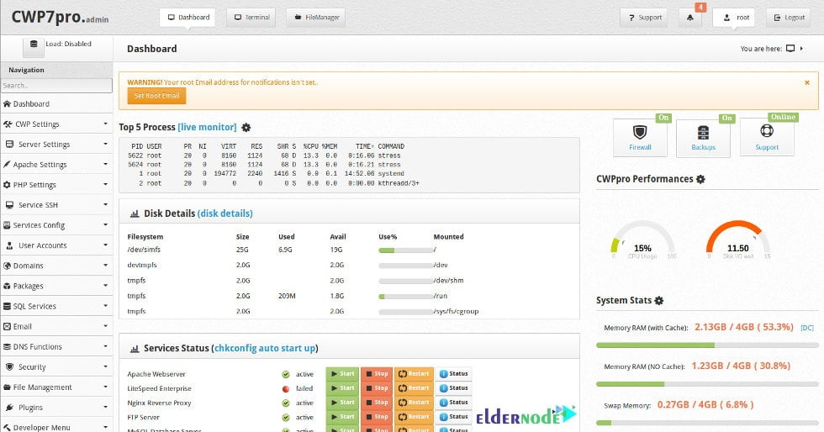The height and width of the screenshot is (432, 824).
Task: Click the Services Status chart icon
Action: (x=135, y=349)
